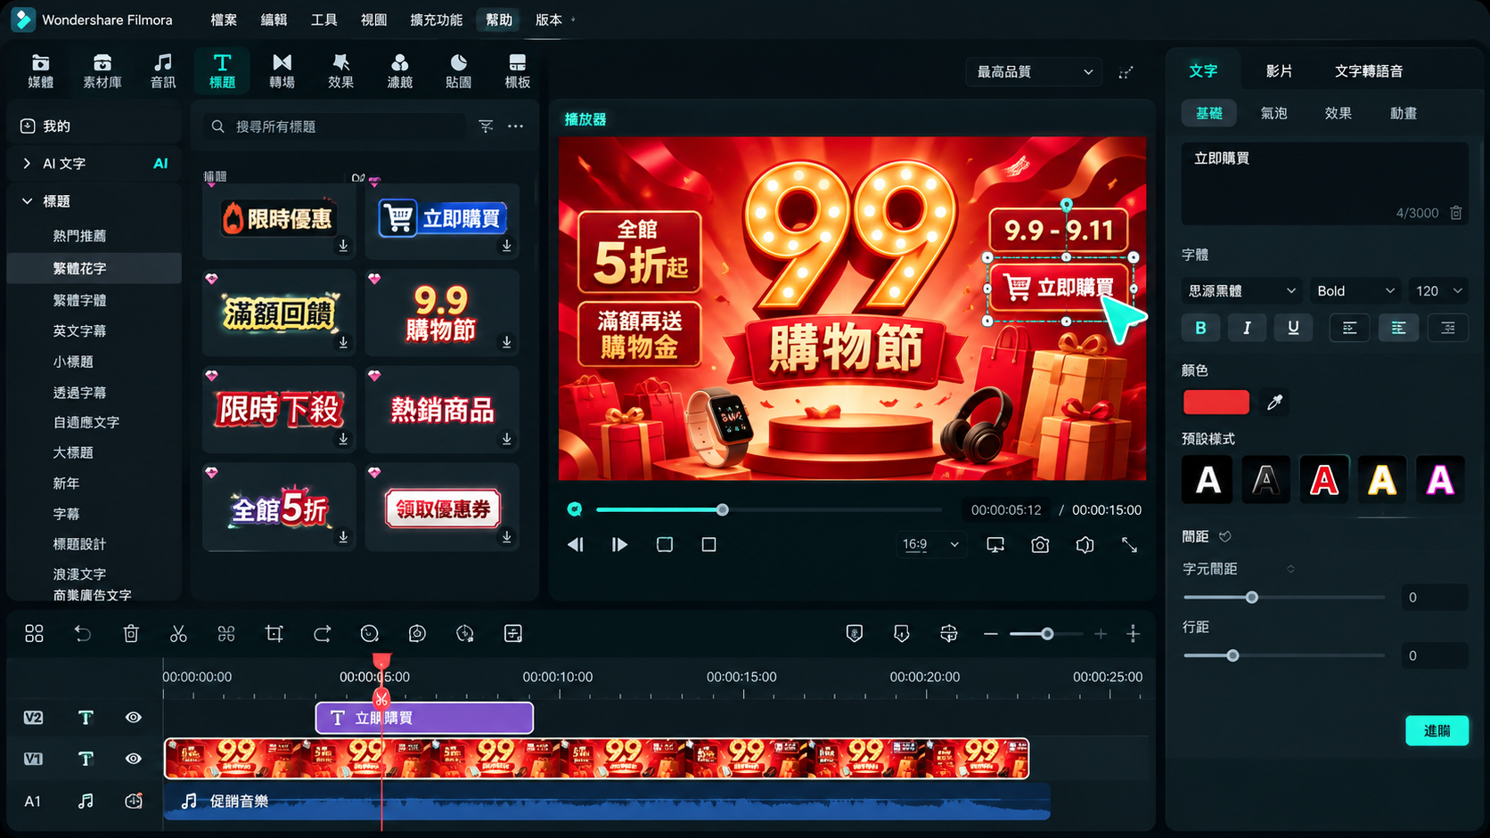
Task: Click the filter icon beside the search box
Action: [486, 126]
